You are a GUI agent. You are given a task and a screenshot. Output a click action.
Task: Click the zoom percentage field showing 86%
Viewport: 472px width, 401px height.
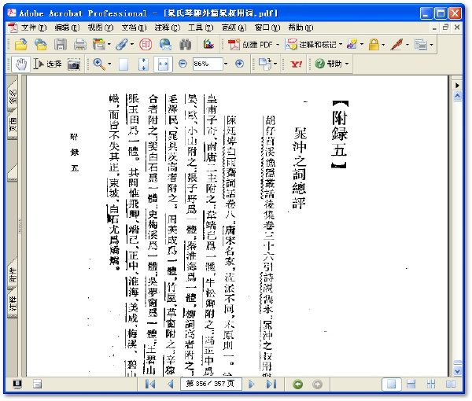coord(208,64)
